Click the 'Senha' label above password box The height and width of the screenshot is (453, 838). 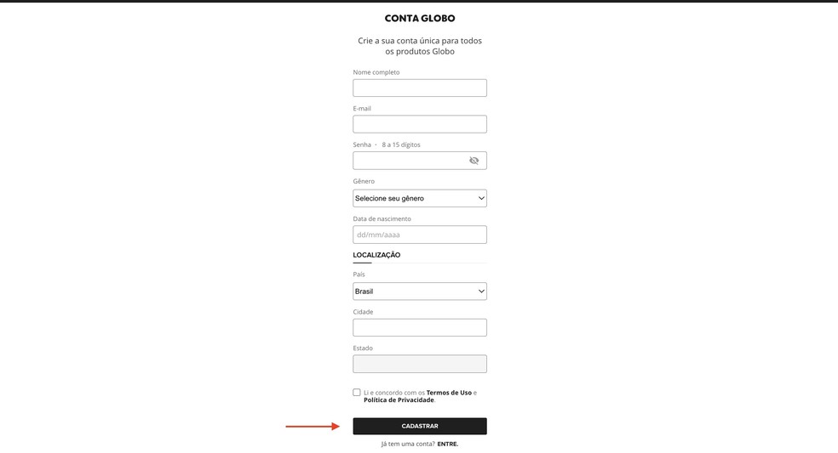[362, 144]
